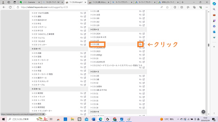Click browser refresh button
This screenshot has height=122, width=218.
[x=10, y=7]
